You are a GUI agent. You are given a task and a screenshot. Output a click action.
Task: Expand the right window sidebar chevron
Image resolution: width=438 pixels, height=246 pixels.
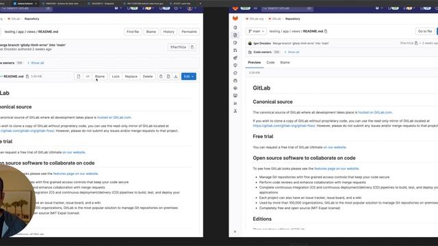tap(235, 232)
